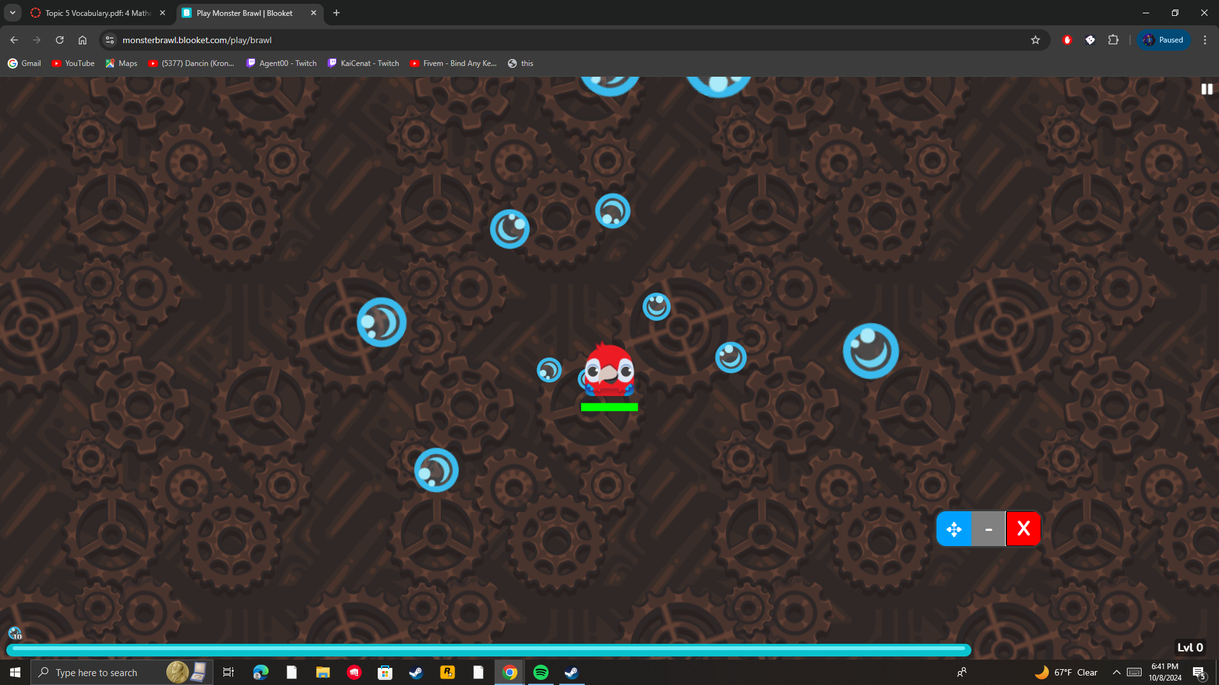Pause the Monster Brawl game

click(1206, 89)
